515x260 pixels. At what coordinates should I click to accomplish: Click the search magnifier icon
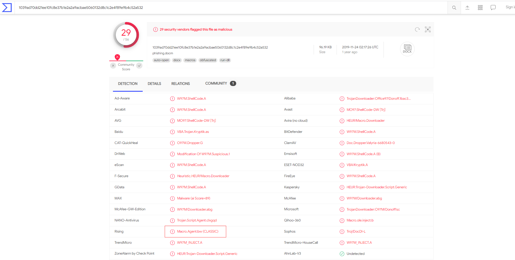(454, 8)
